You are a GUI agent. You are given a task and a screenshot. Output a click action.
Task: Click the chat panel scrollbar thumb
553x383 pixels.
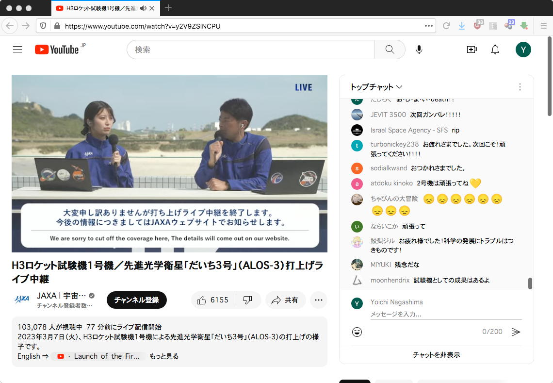(x=530, y=283)
